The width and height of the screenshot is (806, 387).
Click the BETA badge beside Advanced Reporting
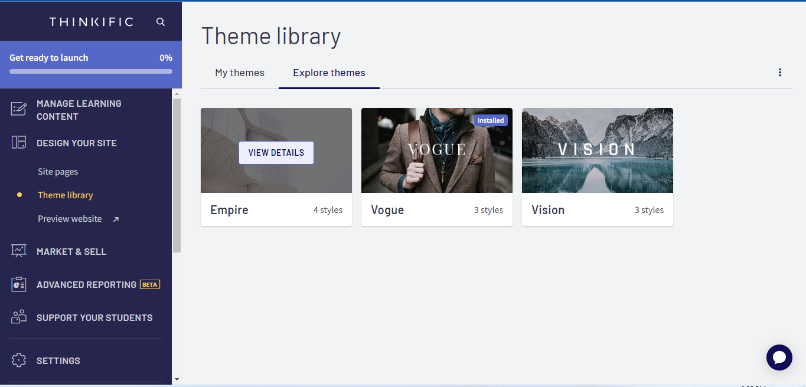point(150,284)
